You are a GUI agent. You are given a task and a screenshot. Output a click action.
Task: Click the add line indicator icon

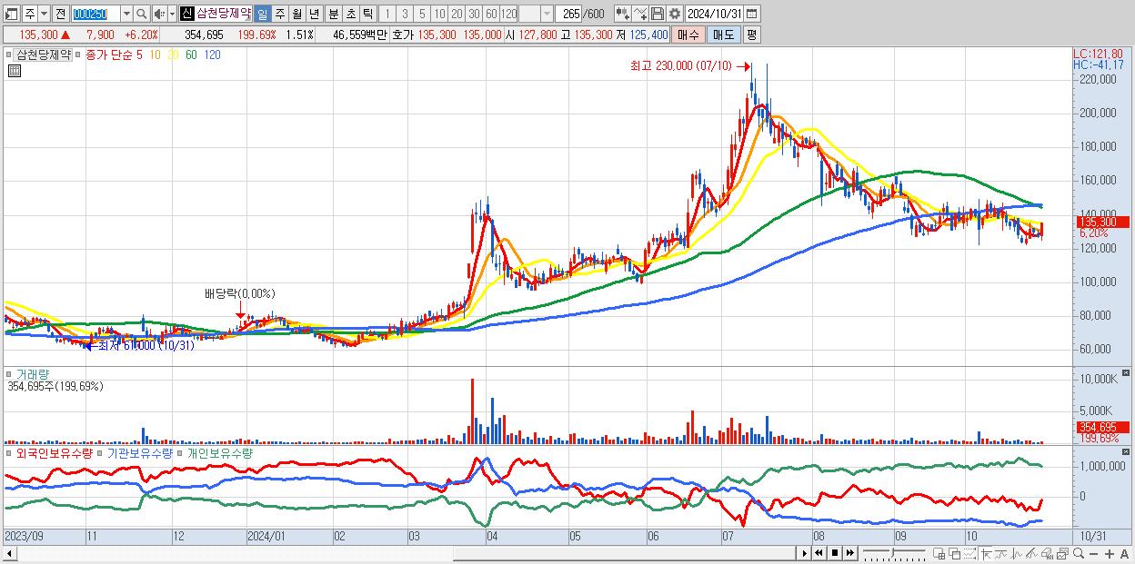pos(640,14)
